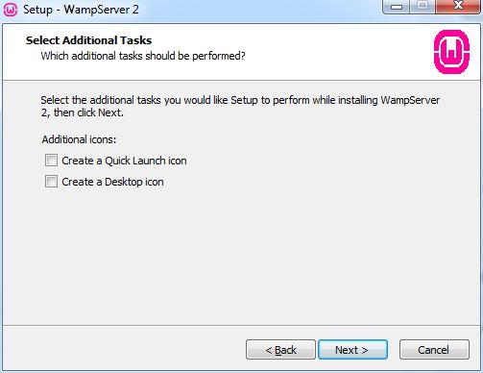Tick the Create a Desktop icon checkbox

(x=51, y=182)
